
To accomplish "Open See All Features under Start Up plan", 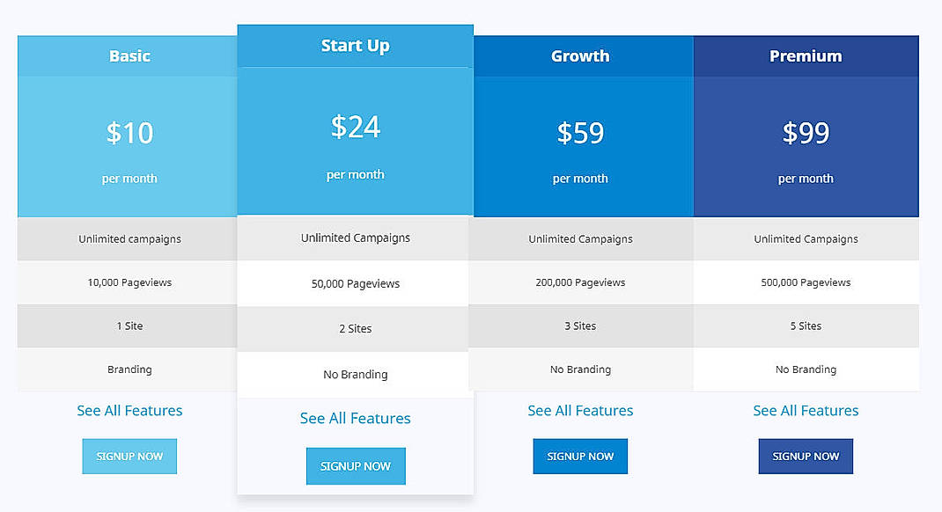I will pyautogui.click(x=356, y=418).
